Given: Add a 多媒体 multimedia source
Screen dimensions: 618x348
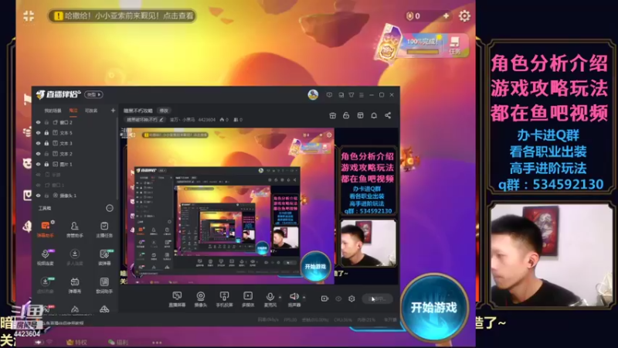Looking at the screenshot, I should click(x=248, y=299).
